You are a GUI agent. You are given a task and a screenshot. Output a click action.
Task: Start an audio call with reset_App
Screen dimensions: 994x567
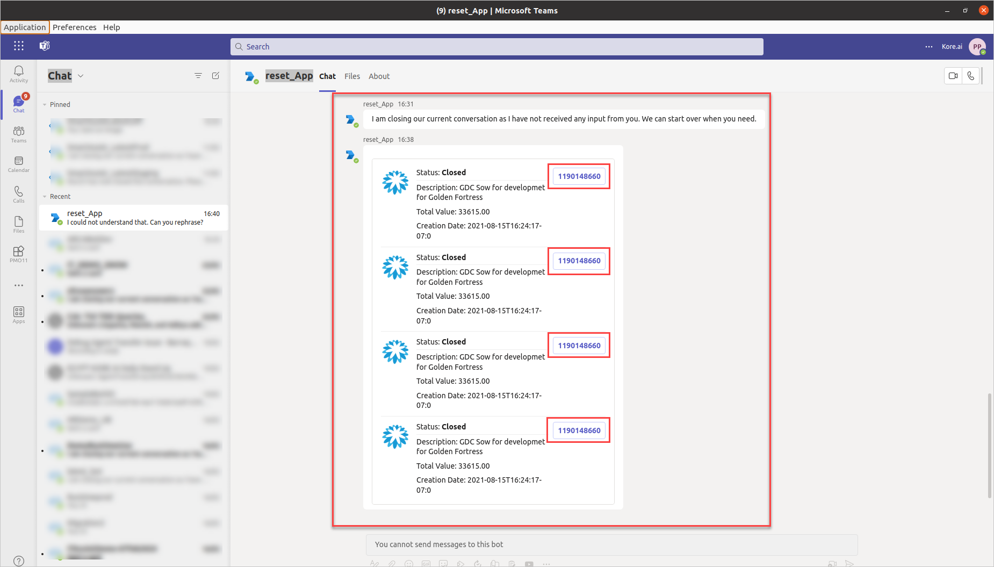[x=971, y=76]
